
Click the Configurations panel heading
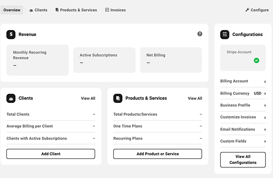click(248, 35)
